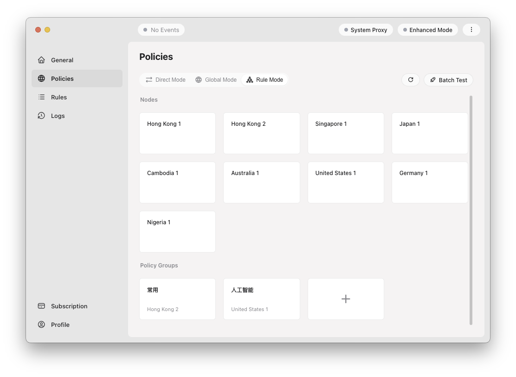Open Subscription using its card icon
Image resolution: width=516 pixels, height=377 pixels.
coord(41,306)
